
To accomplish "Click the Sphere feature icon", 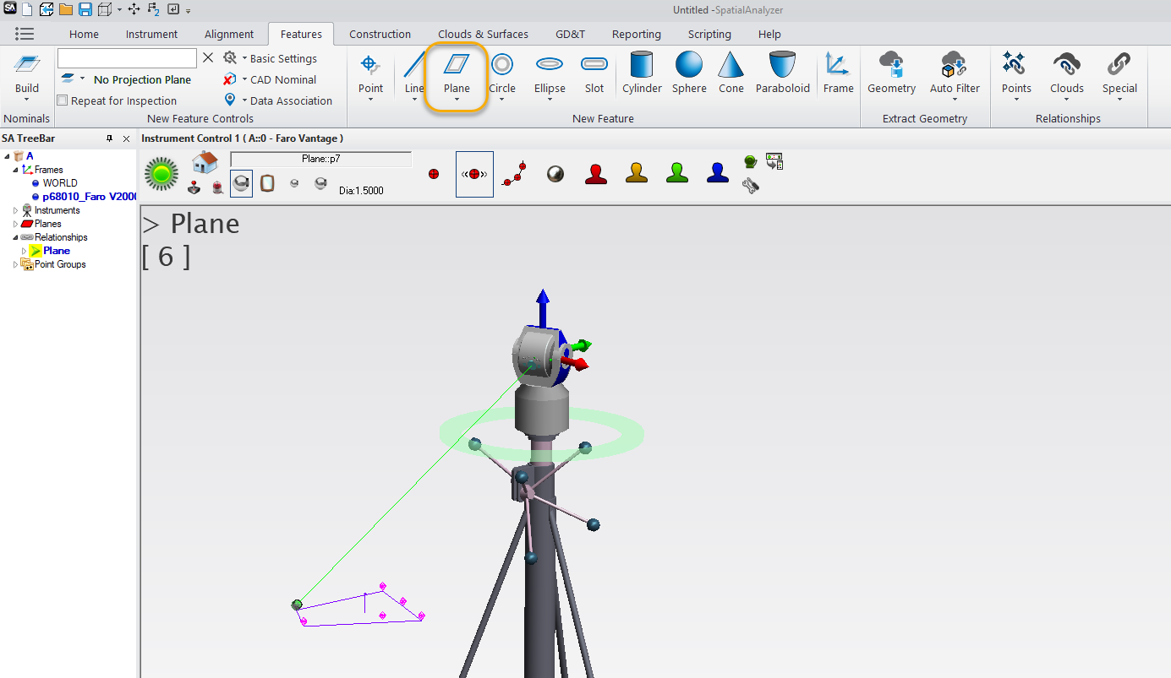I will pyautogui.click(x=689, y=73).
